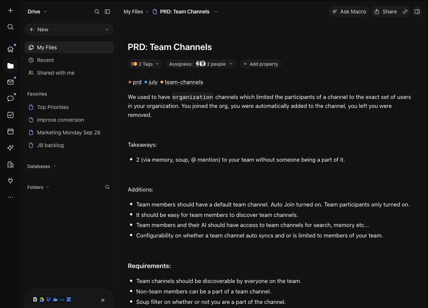428x308 pixels.
Task: Open the Calendar icon in left rail
Action: pyautogui.click(x=10, y=131)
